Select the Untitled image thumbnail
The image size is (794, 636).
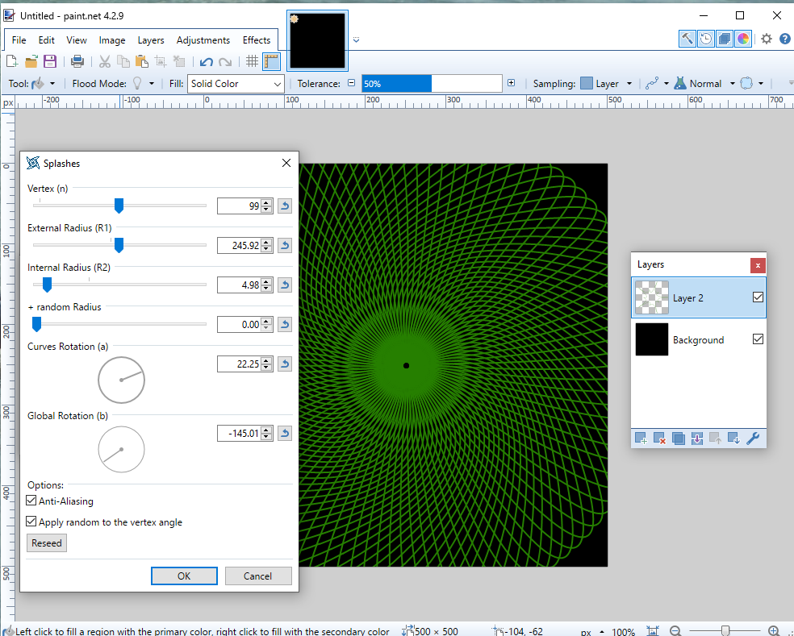pos(317,40)
